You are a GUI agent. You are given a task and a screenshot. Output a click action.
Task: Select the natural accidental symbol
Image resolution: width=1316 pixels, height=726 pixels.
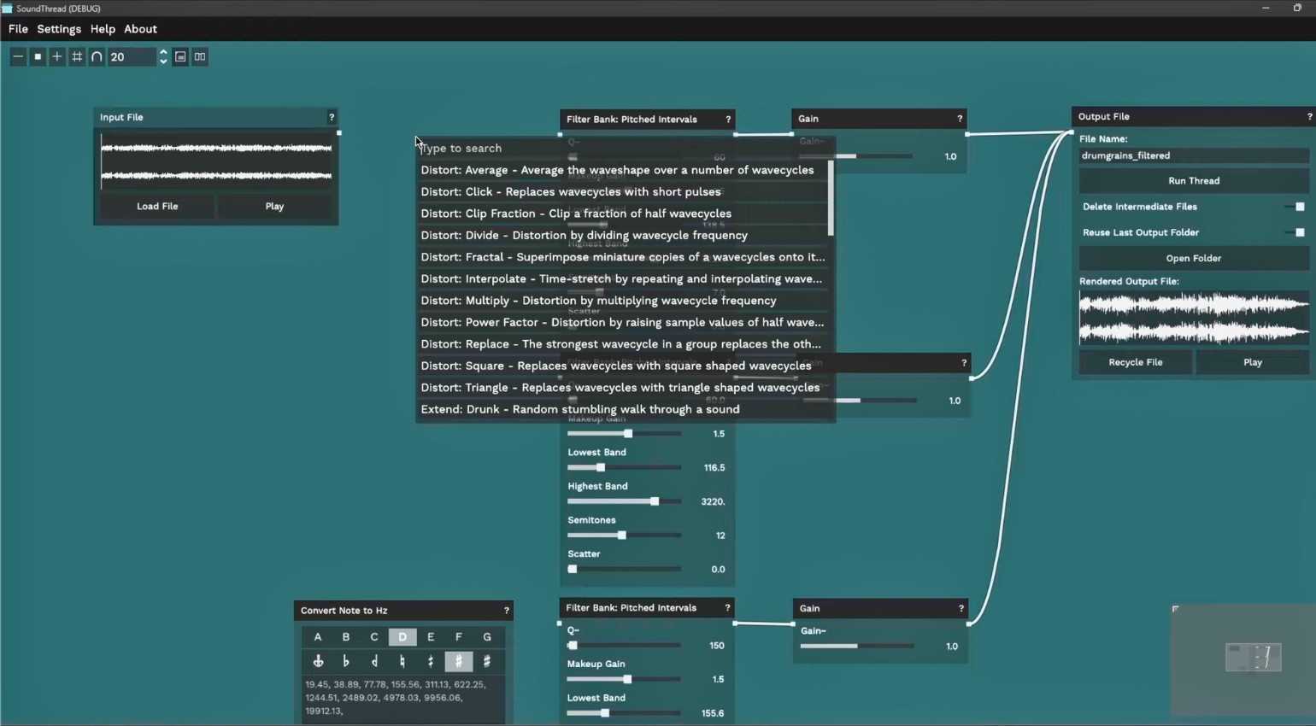click(402, 661)
